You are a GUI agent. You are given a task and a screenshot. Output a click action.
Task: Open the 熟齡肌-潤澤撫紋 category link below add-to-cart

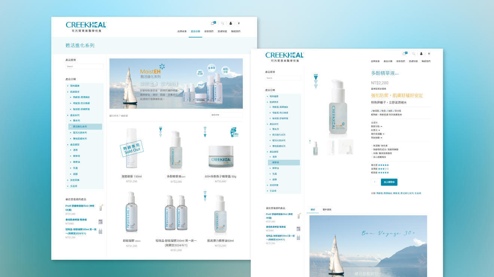(384, 193)
